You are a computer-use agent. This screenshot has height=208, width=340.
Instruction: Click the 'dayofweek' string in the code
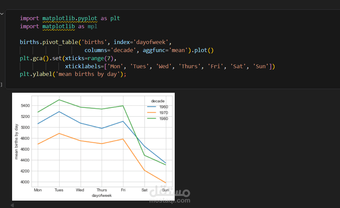click(x=151, y=42)
